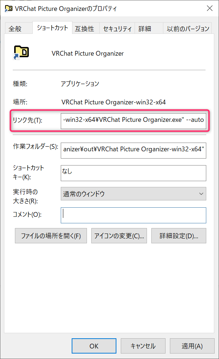Open the 互換性 tab
Image resolution: width=219 pixels, height=359 pixels.
[x=86, y=29]
